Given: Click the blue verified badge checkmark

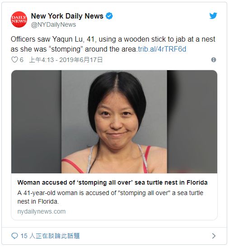Looking at the screenshot, I should (109, 16).
